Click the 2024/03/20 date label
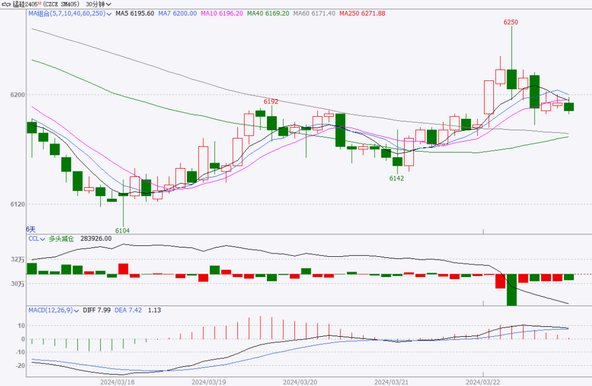 pos(300,382)
